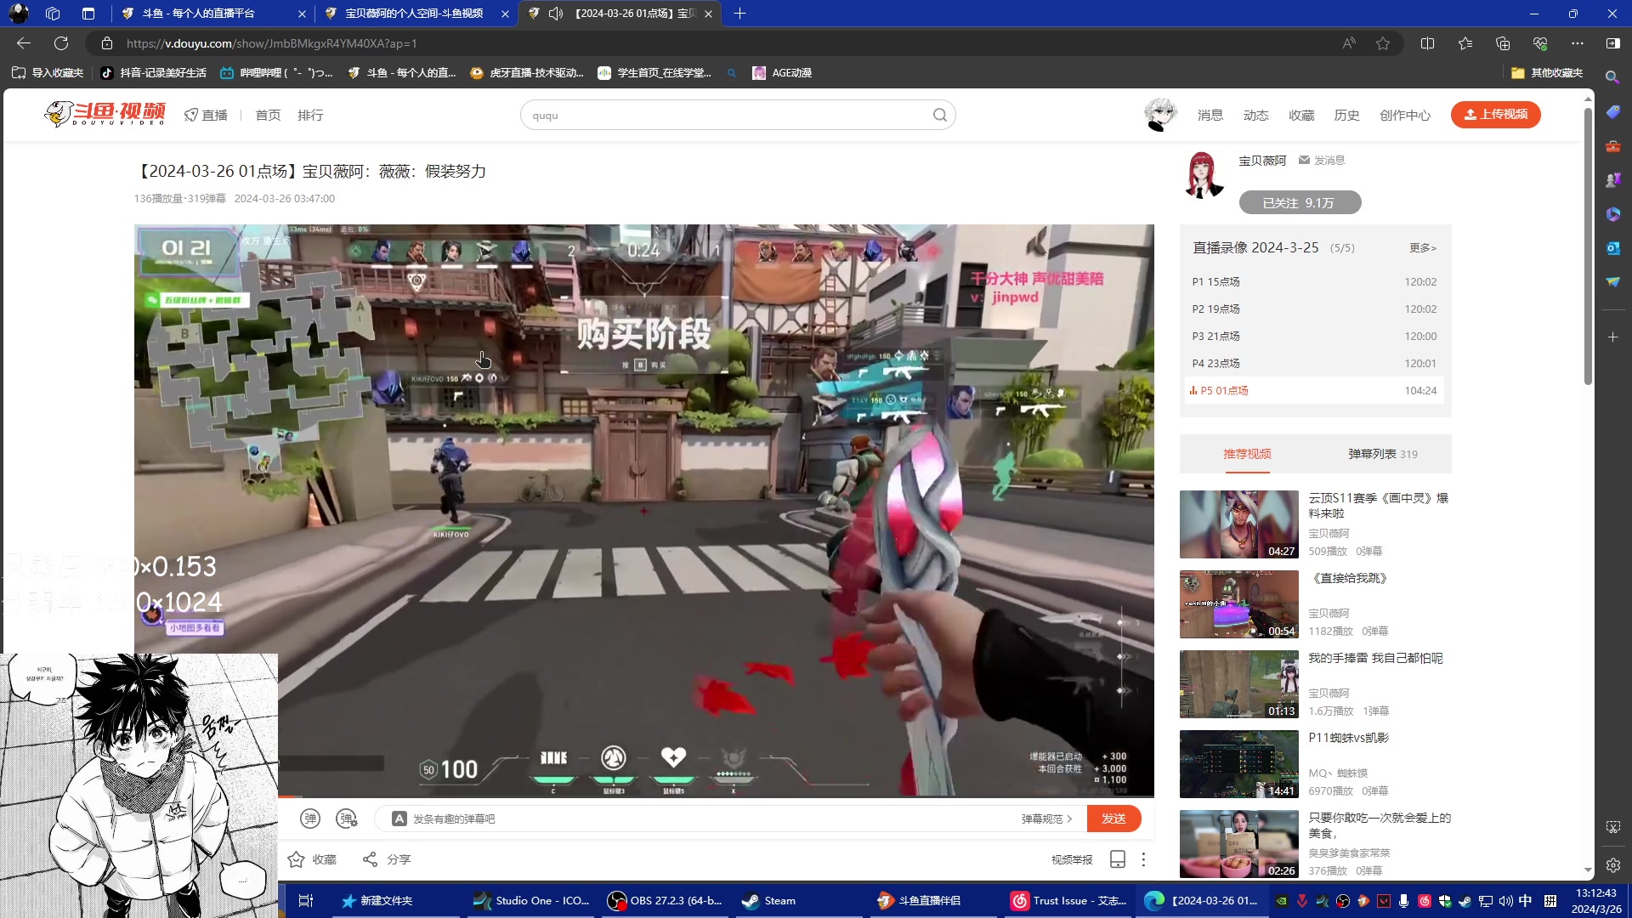Image resolution: width=1632 pixels, height=918 pixels.
Task: Open 创作中心 creator center
Action: click(x=1405, y=115)
